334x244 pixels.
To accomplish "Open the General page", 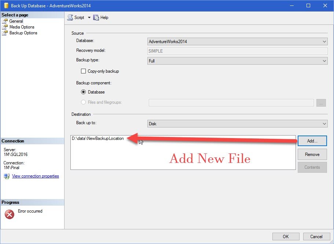I will (16, 21).
